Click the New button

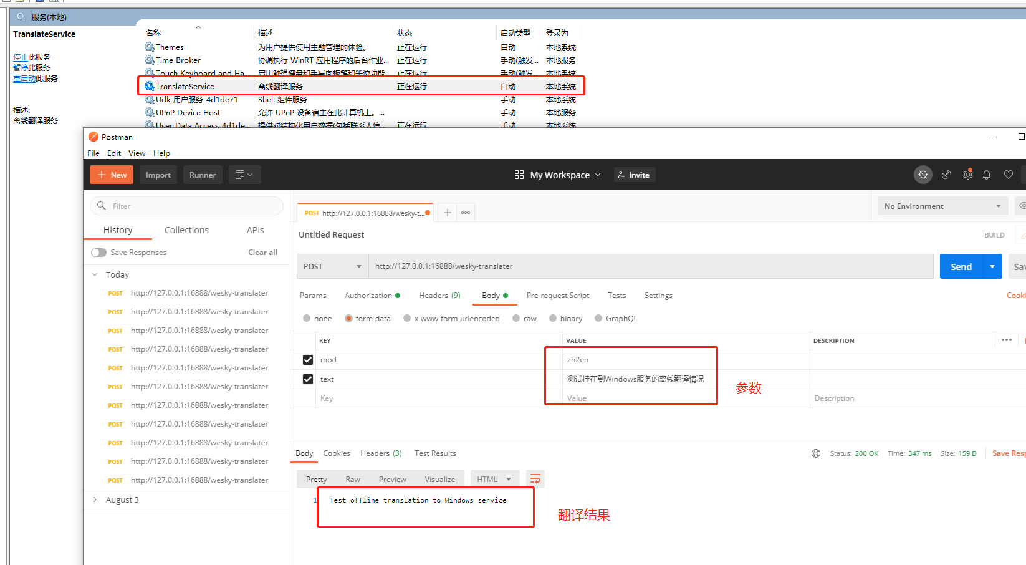112,175
